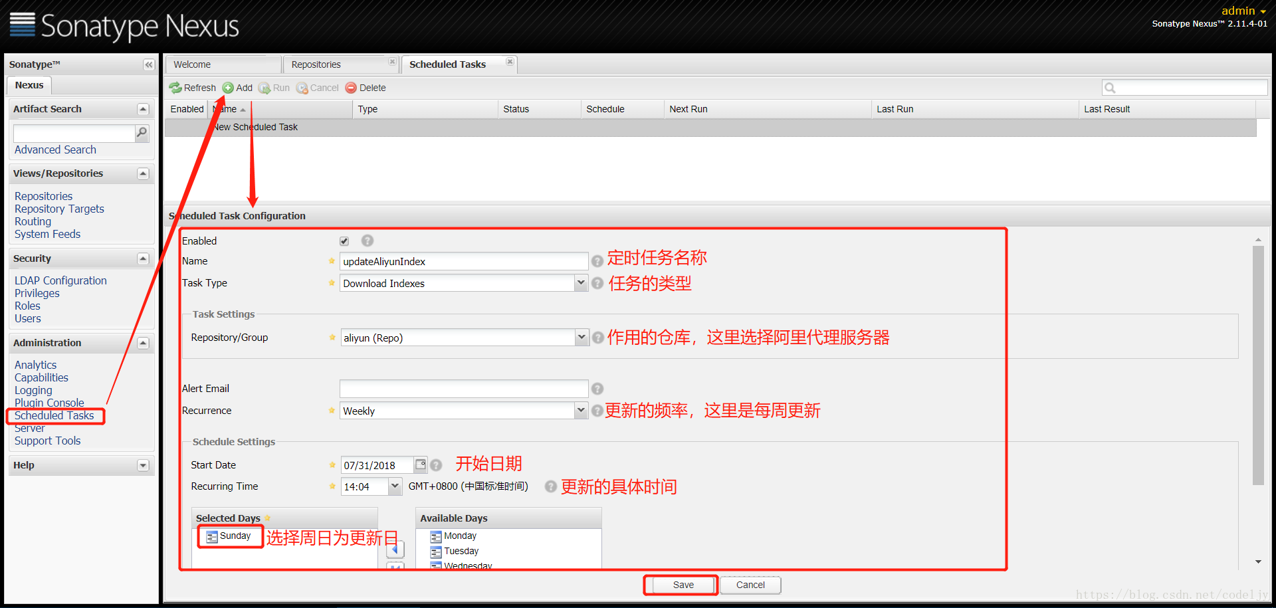This screenshot has height=608, width=1276.
Task: Close the Repositories tab
Action: pyautogui.click(x=392, y=62)
